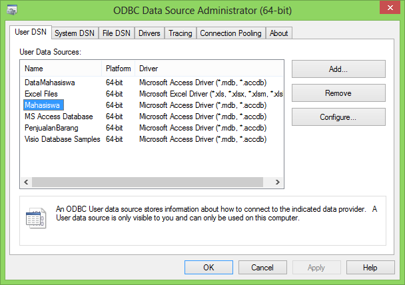This screenshot has height=285, width=405.
Task: Click the horizontal scrollbar right arrow
Action: (280, 181)
